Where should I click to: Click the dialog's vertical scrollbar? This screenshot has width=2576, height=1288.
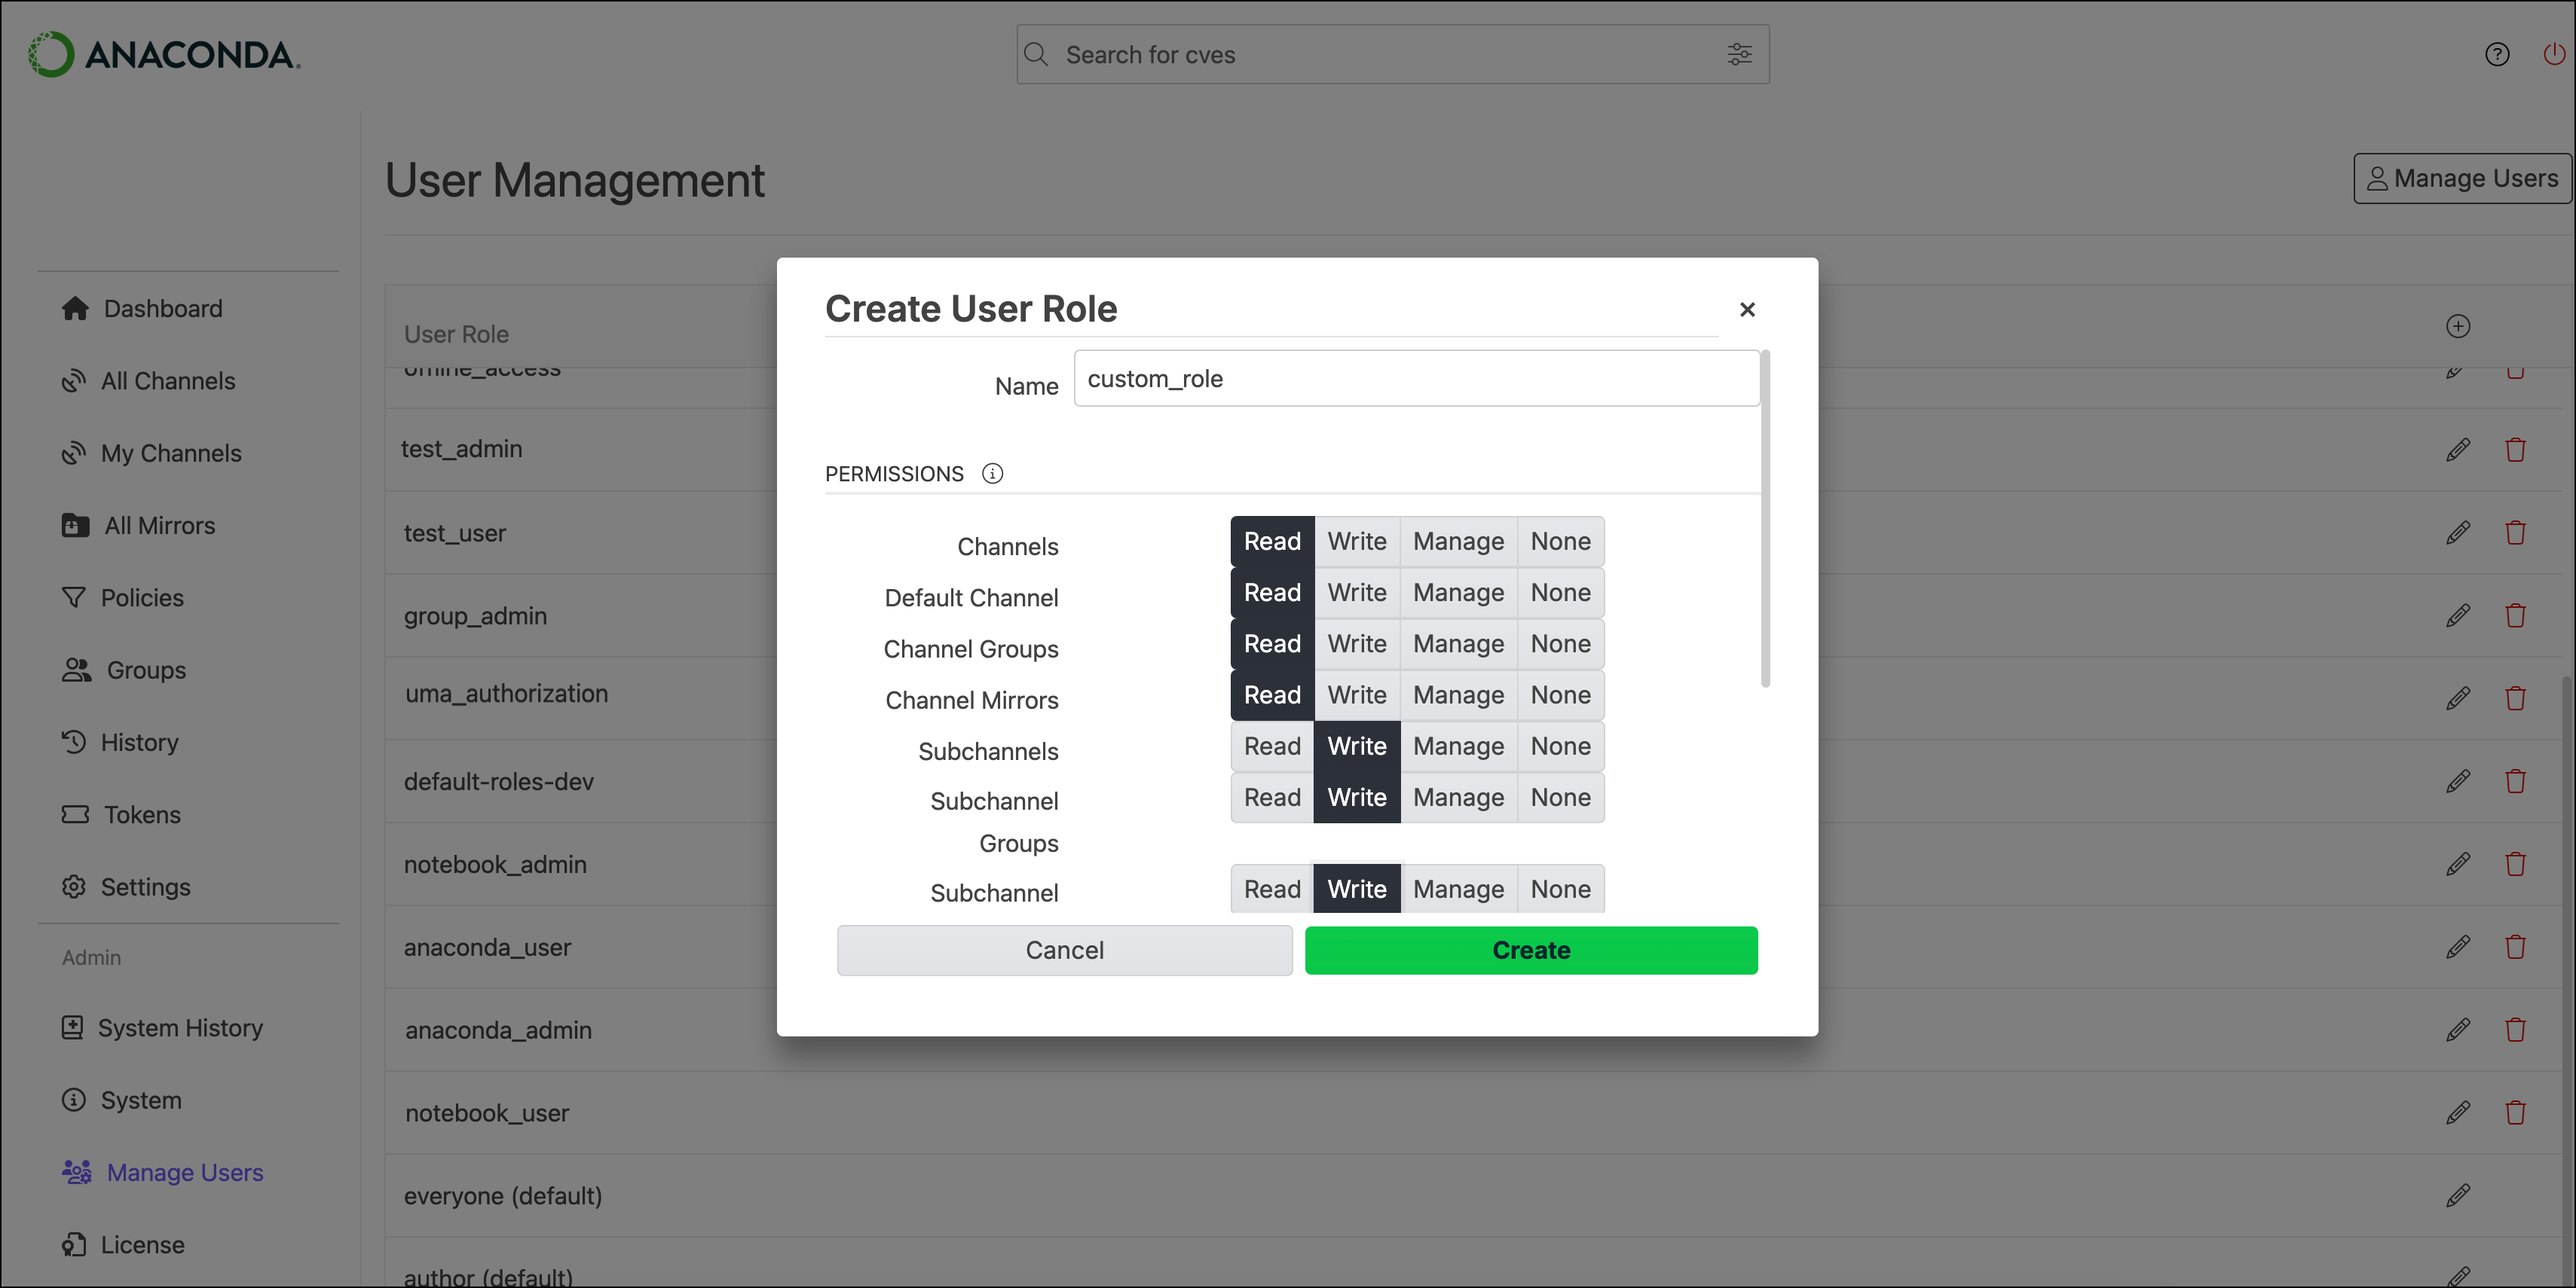coord(1765,520)
